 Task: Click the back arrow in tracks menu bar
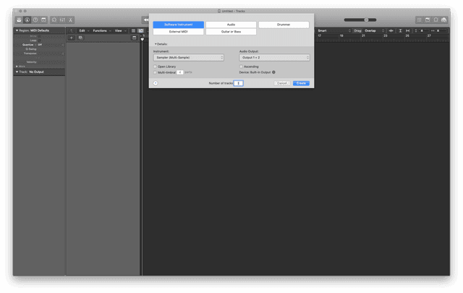coord(71,30)
